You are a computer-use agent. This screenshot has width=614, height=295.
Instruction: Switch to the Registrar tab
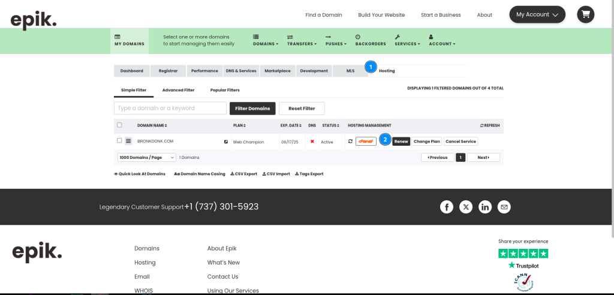(168, 71)
